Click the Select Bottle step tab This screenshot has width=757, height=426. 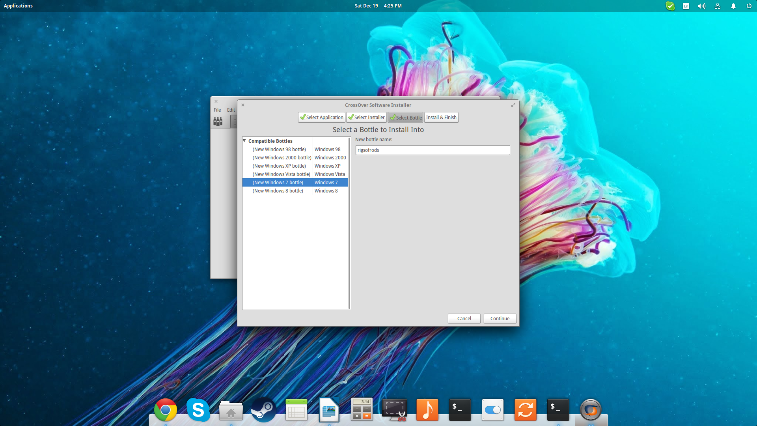point(405,118)
